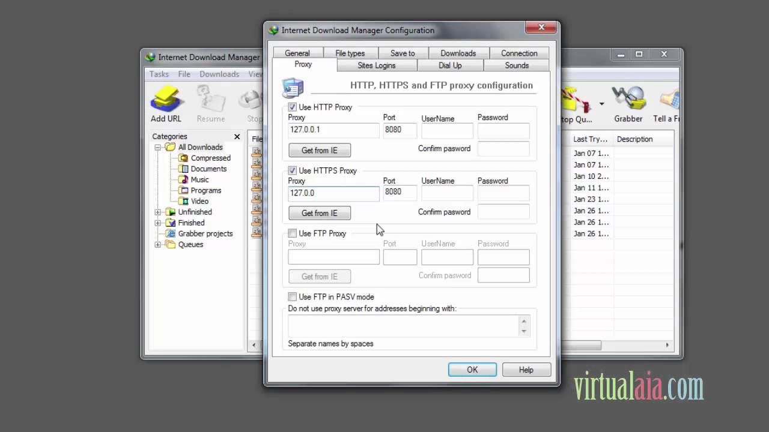
Task: Click the OK button
Action: 472,370
